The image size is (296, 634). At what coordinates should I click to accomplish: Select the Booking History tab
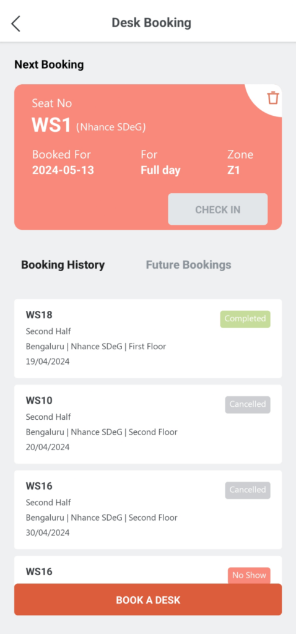[x=63, y=265]
